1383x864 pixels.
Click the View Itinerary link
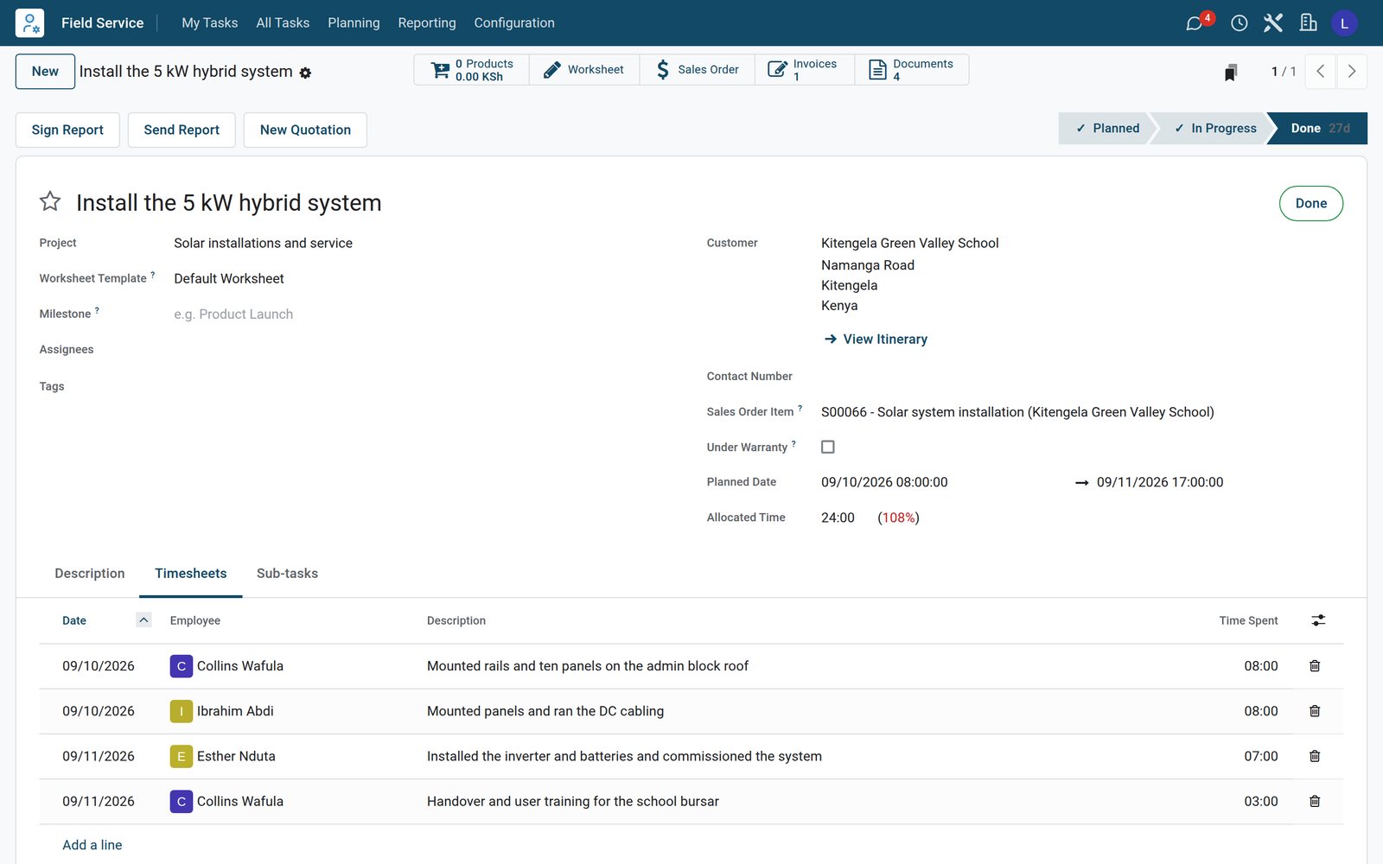(x=876, y=339)
